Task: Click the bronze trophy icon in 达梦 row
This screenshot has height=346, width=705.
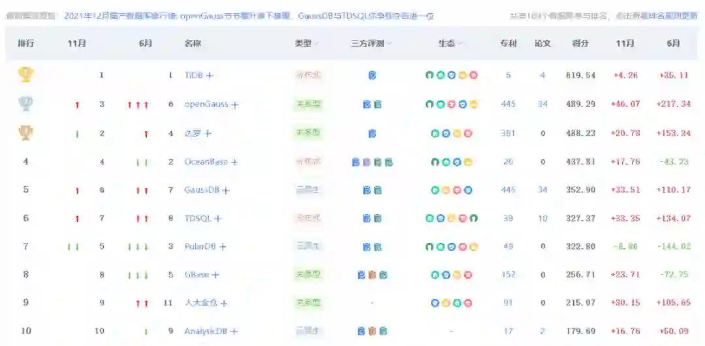Action: click(x=25, y=133)
